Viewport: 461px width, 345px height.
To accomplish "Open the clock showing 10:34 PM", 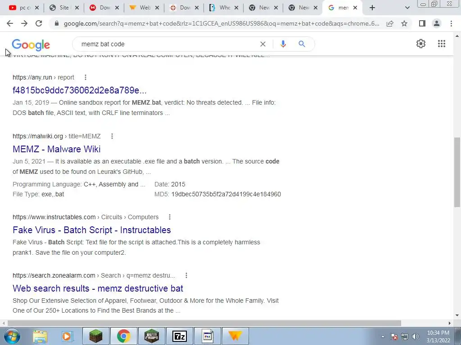I will (x=438, y=333).
